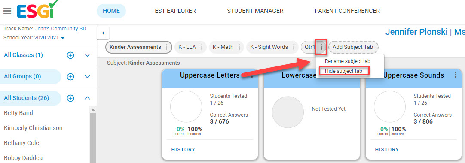Screen dimensions: 465x163
Task: Open the School Year 2020-2021 dropdown
Action: 49,38
